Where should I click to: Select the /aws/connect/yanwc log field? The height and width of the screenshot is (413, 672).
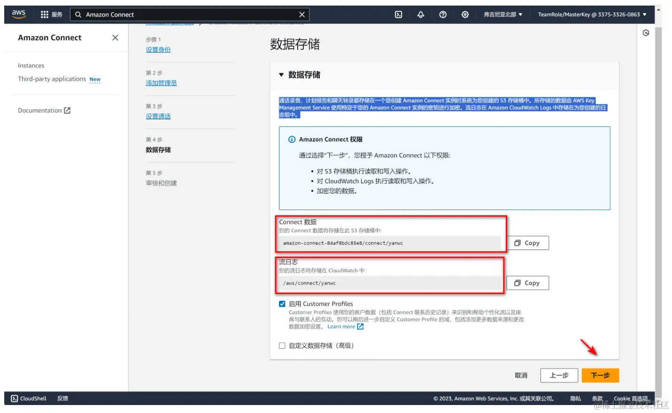tap(390, 283)
